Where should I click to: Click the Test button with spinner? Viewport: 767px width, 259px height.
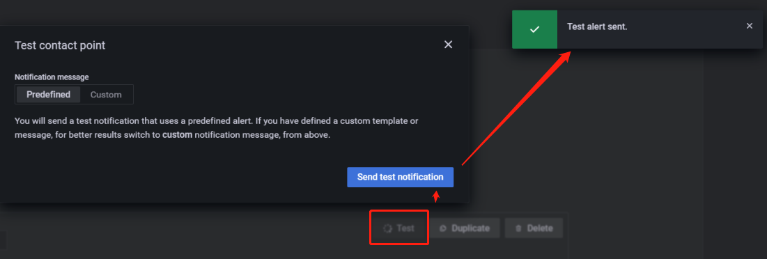(x=398, y=228)
